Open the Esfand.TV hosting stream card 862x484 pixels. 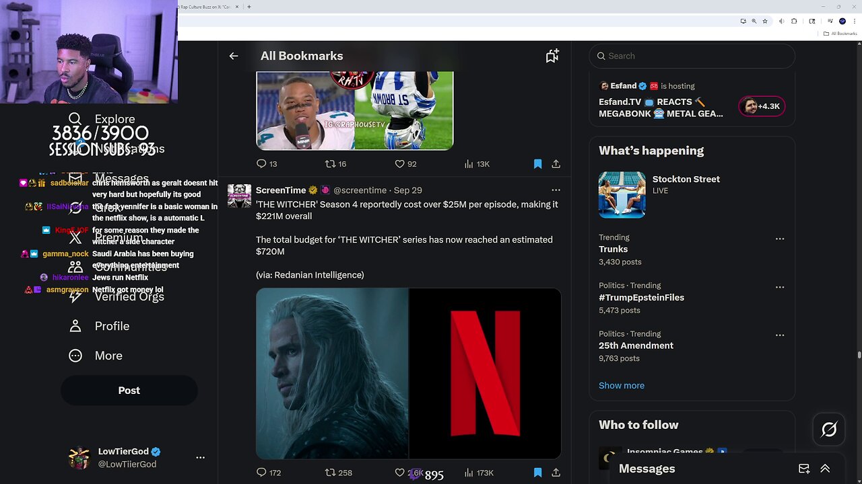(692, 99)
